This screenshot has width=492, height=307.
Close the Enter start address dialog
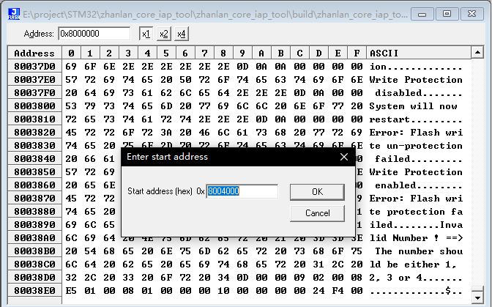tap(344, 157)
